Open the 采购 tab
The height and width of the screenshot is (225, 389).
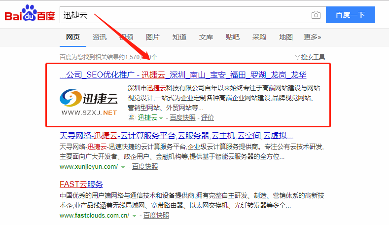pos(259,37)
